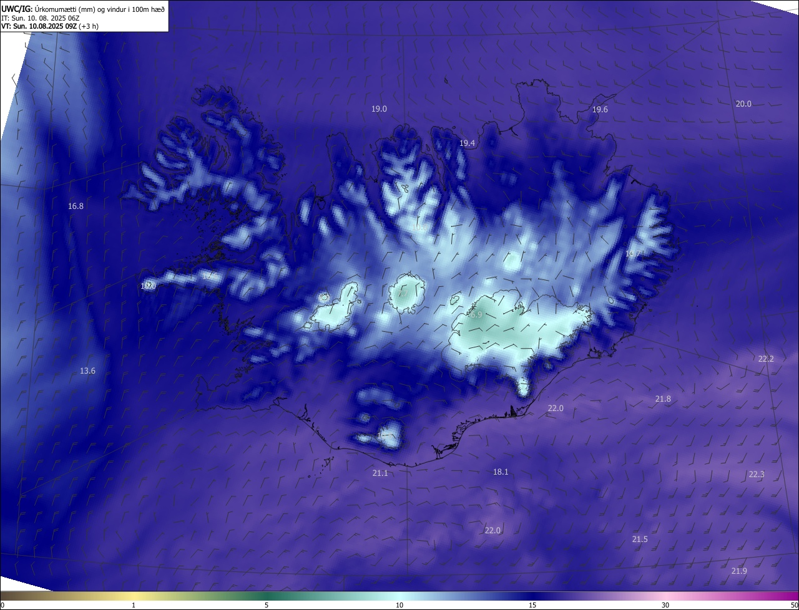The height and width of the screenshot is (610, 799).
Task: Click the 13.6 value label
Action: click(x=87, y=371)
